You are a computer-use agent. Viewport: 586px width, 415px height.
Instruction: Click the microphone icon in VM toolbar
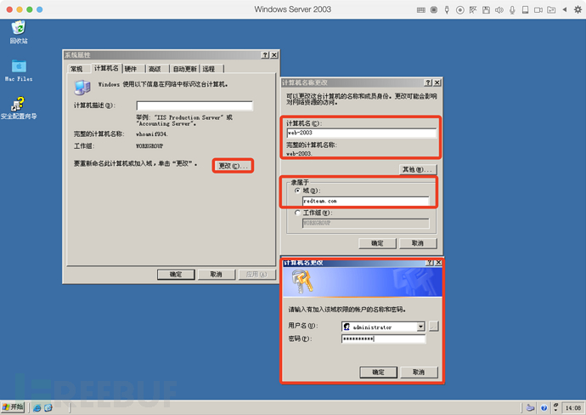click(512, 10)
